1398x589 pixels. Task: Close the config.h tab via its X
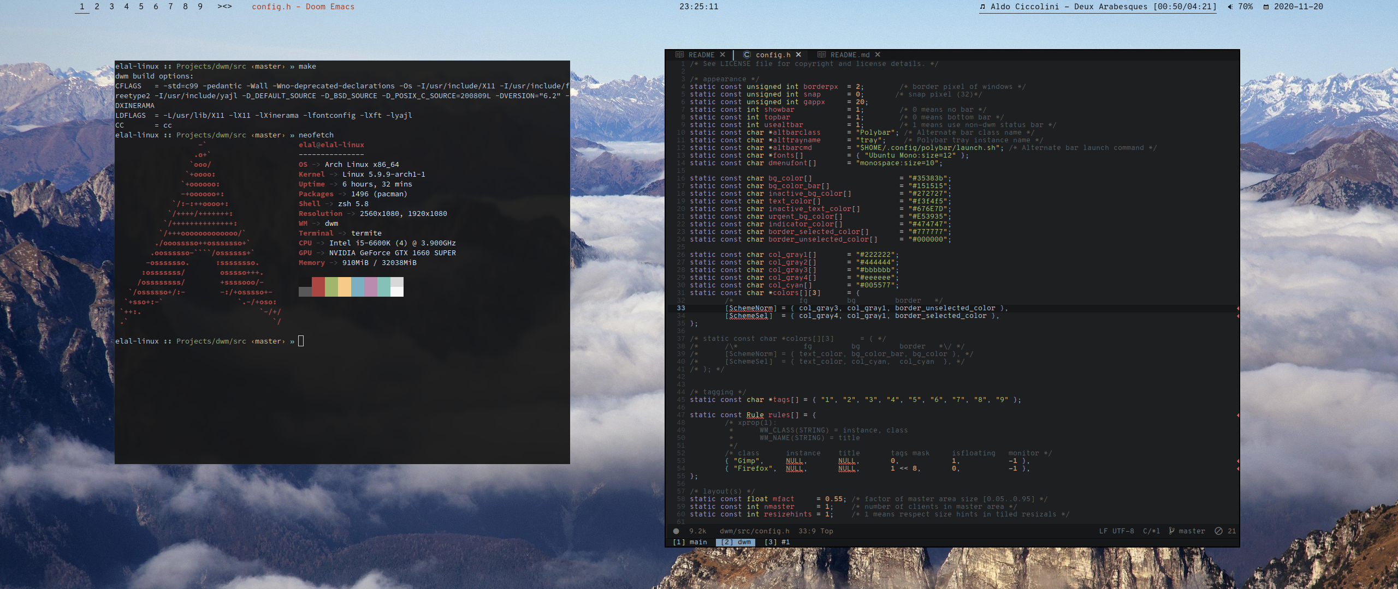(798, 55)
